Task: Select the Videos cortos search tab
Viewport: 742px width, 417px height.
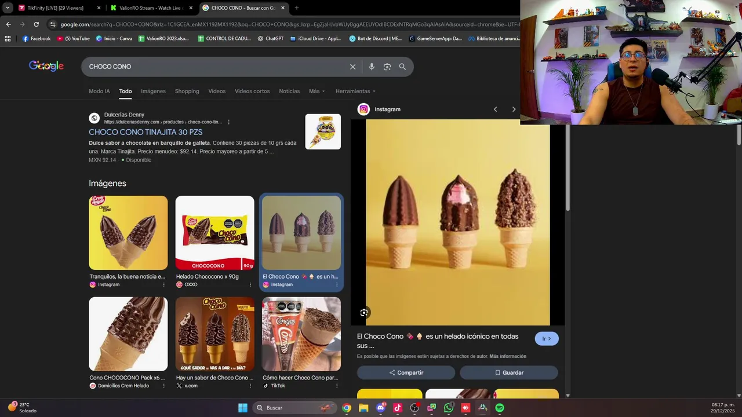Action: (x=252, y=91)
